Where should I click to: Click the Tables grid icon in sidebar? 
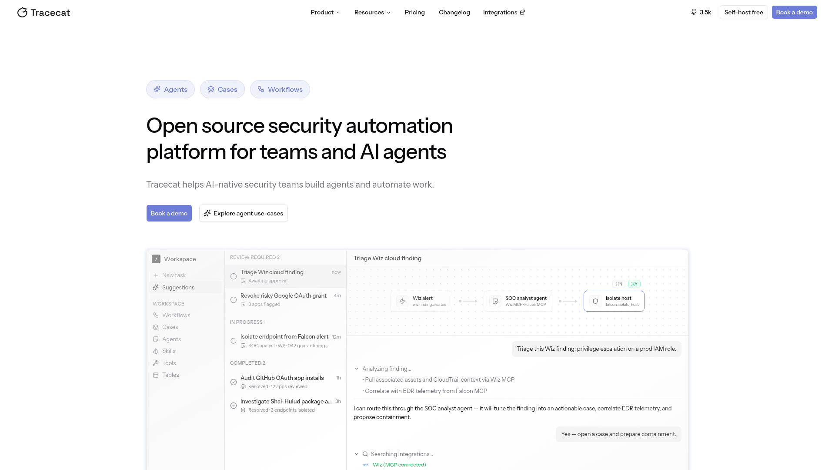pyautogui.click(x=156, y=375)
